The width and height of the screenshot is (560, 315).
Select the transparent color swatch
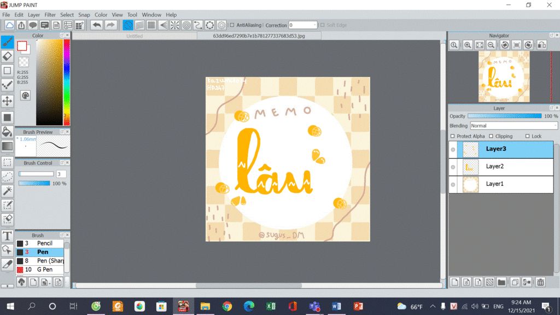[x=24, y=62]
